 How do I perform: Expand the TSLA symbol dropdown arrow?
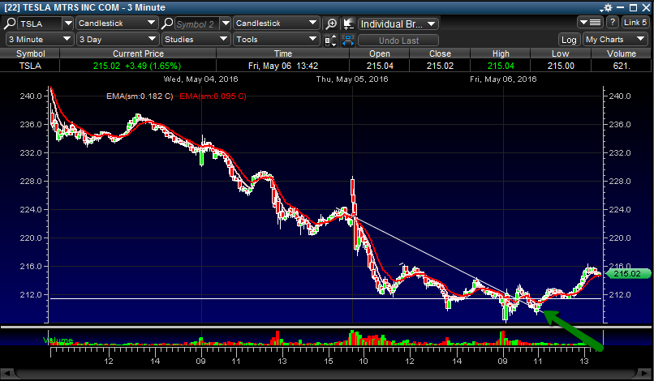(68, 24)
